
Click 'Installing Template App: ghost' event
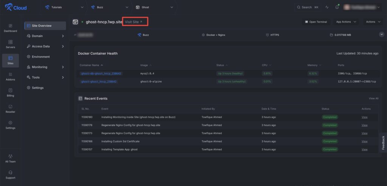pyautogui.click(x=119, y=149)
